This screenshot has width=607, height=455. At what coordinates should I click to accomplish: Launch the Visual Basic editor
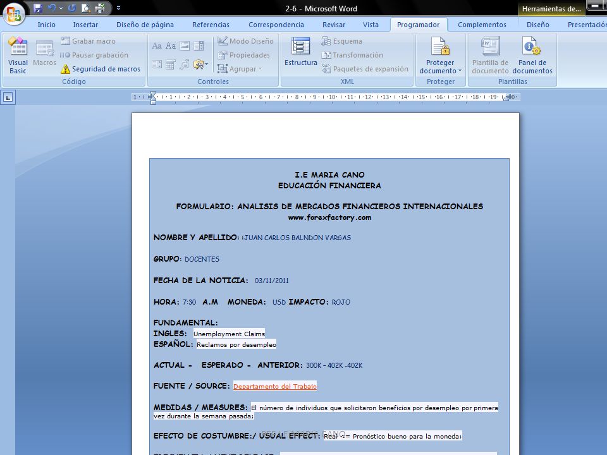tap(18, 55)
